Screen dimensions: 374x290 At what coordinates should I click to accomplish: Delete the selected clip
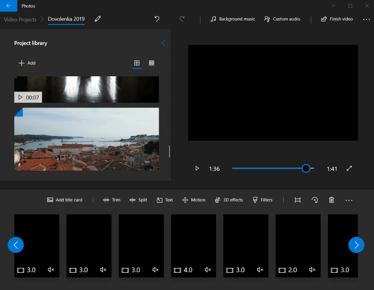coord(331,200)
